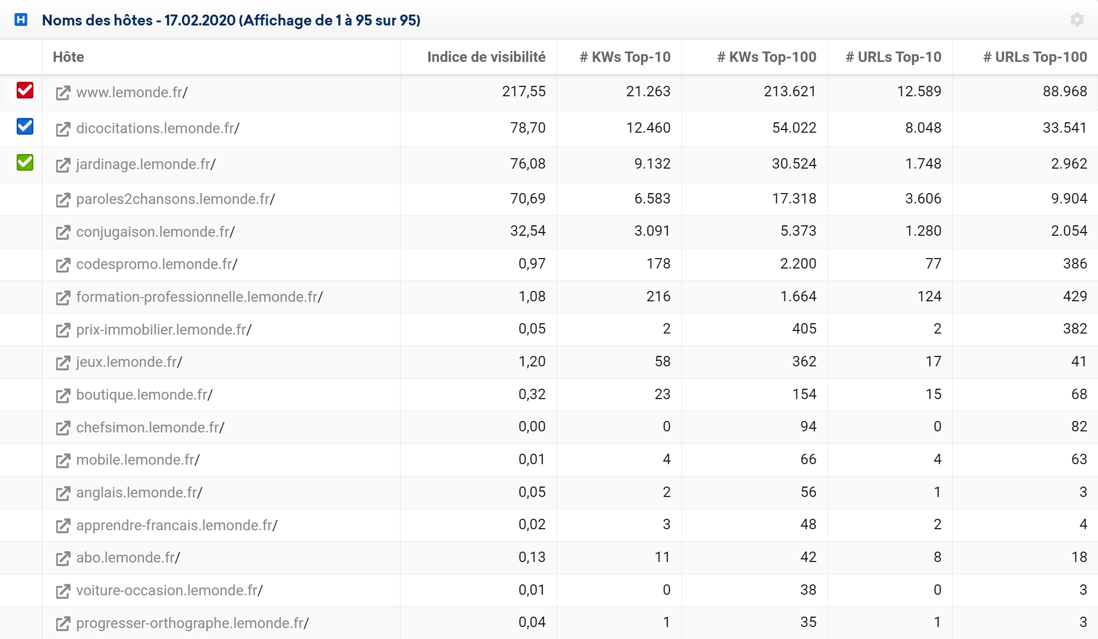The image size is (1098, 639).
Task: Open external link icon for boutique.lemonde.fr
Action: pos(63,395)
